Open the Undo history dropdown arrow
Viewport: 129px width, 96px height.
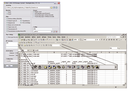(51, 40)
